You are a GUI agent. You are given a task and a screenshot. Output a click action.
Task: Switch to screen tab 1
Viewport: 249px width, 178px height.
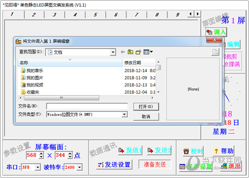(13, 14)
